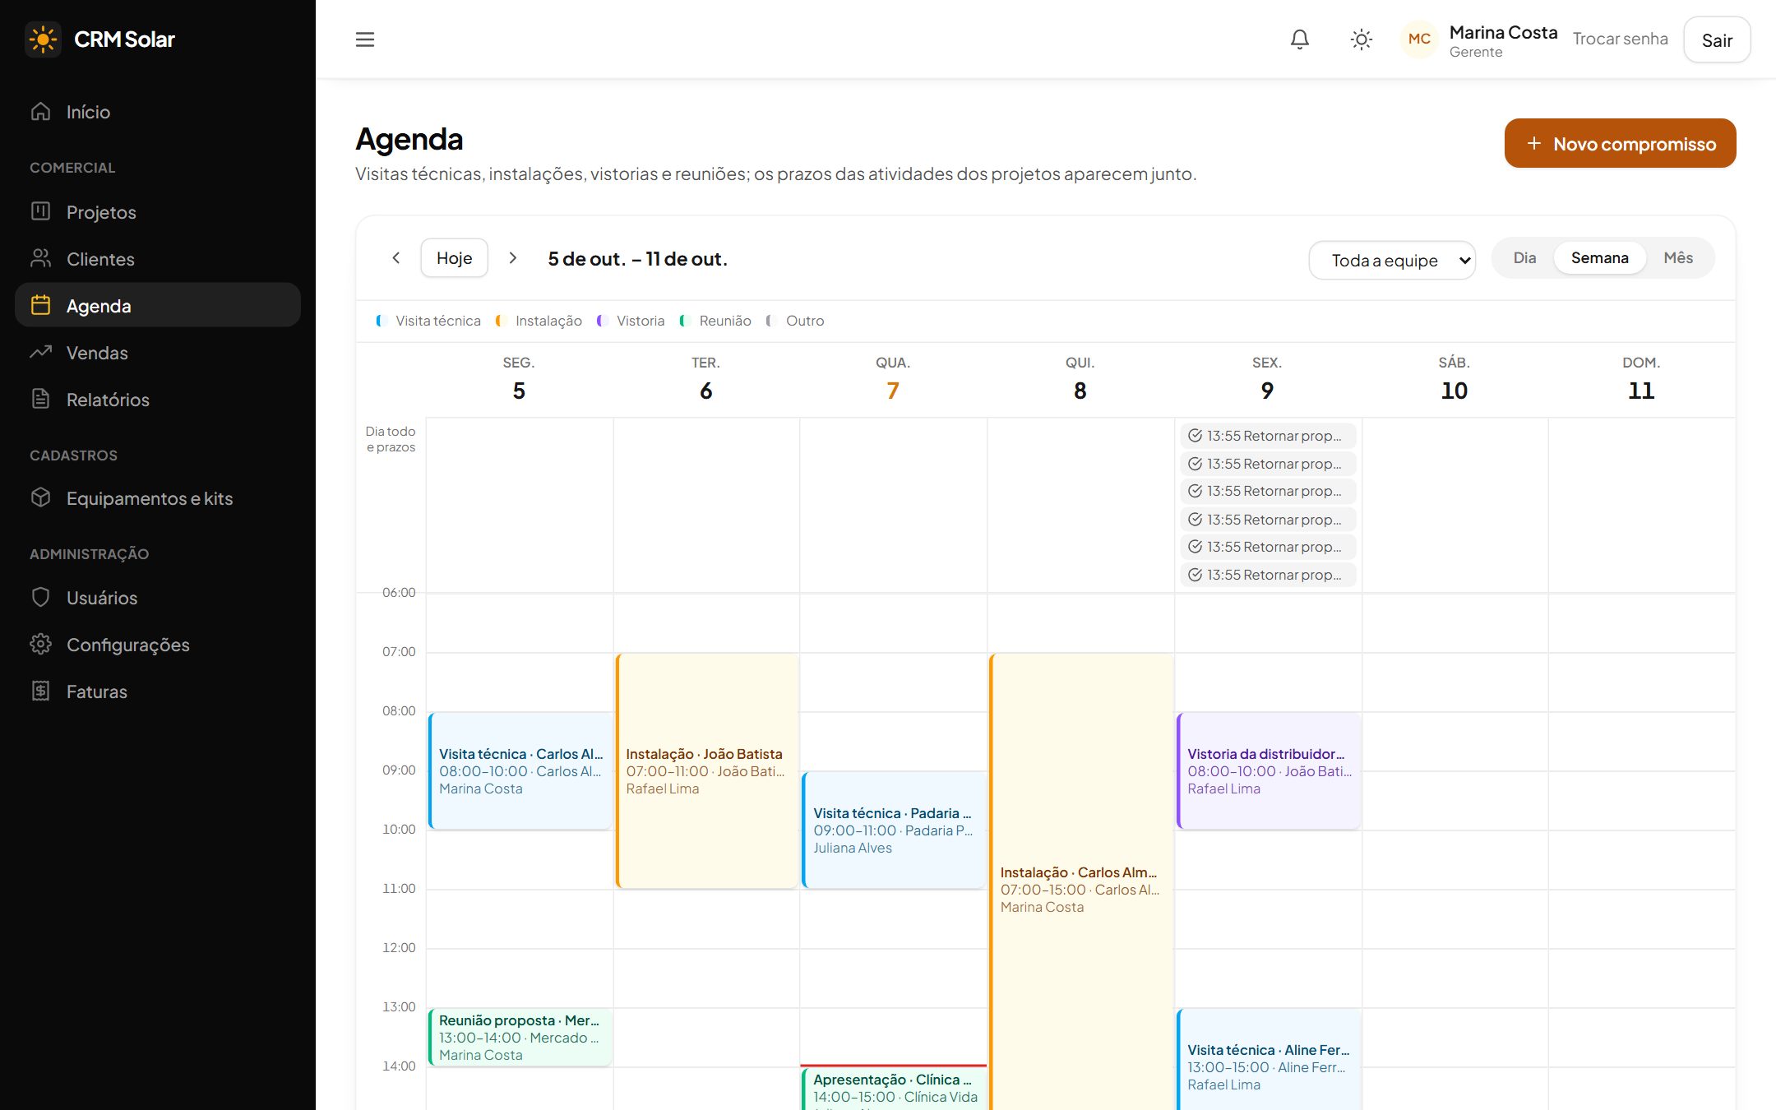1776x1110 pixels.
Task: Open Visita técnica Carlos Al... Monday event
Action: (x=520, y=771)
